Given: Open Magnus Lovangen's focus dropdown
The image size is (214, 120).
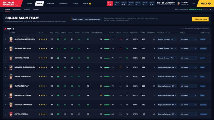Looking at the screenshot, I should point(188,105).
